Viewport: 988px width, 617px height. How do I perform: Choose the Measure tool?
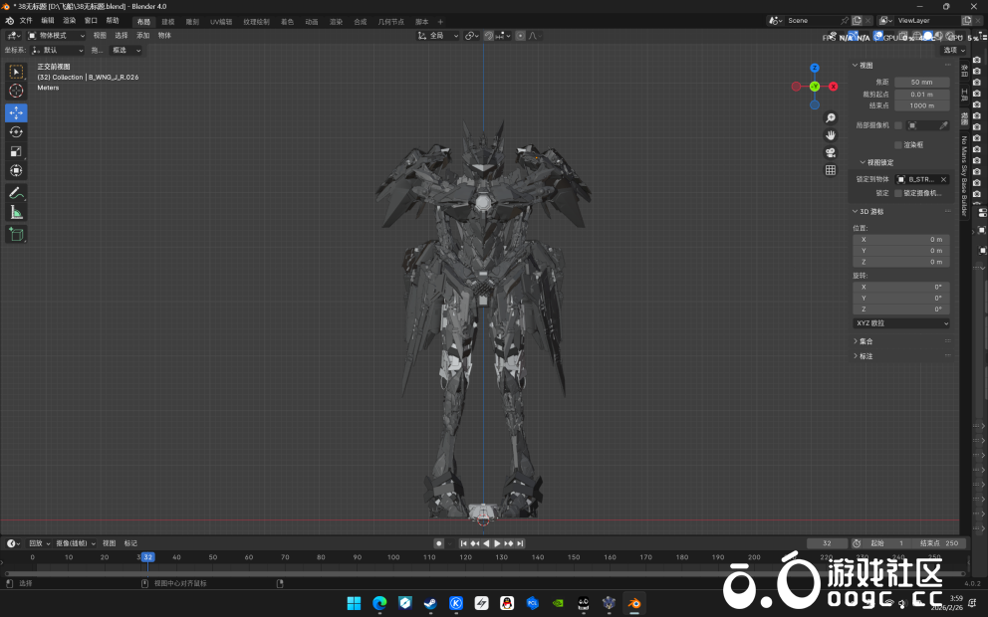pyautogui.click(x=16, y=212)
